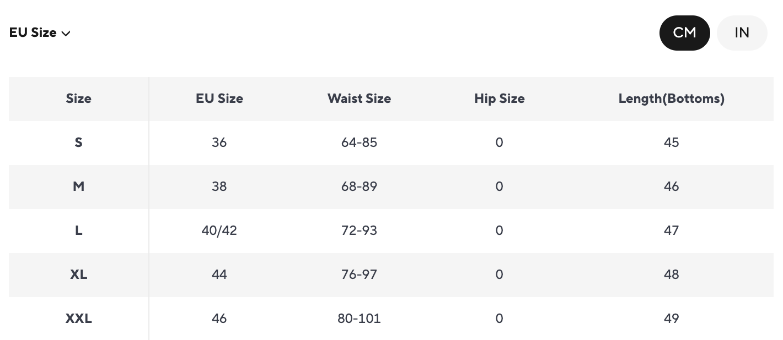Click the Hip Size column header
The width and height of the screenshot is (783, 340).
pos(499,99)
